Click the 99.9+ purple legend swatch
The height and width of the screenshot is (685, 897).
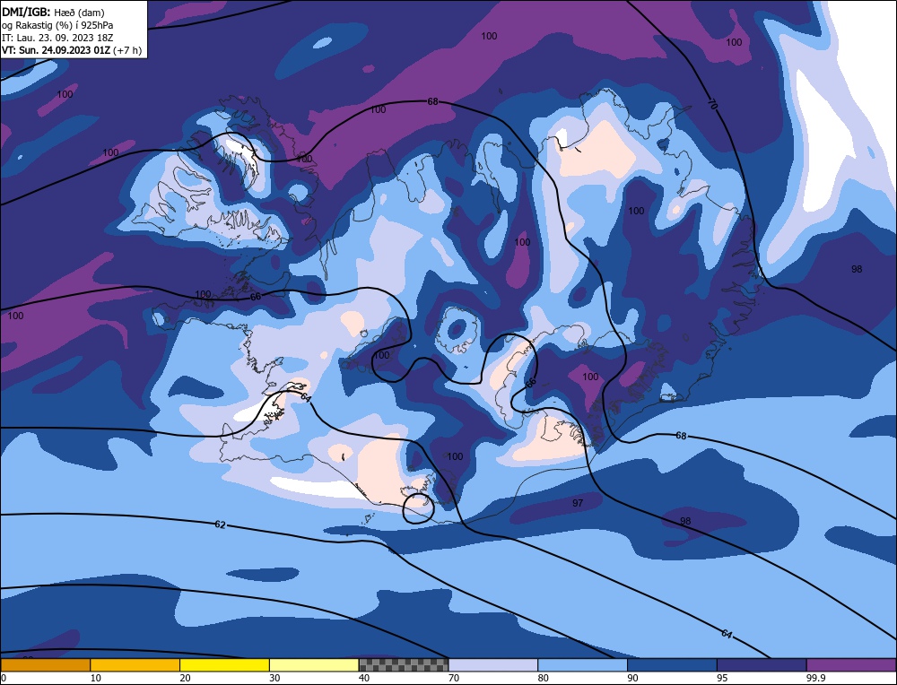851,665
